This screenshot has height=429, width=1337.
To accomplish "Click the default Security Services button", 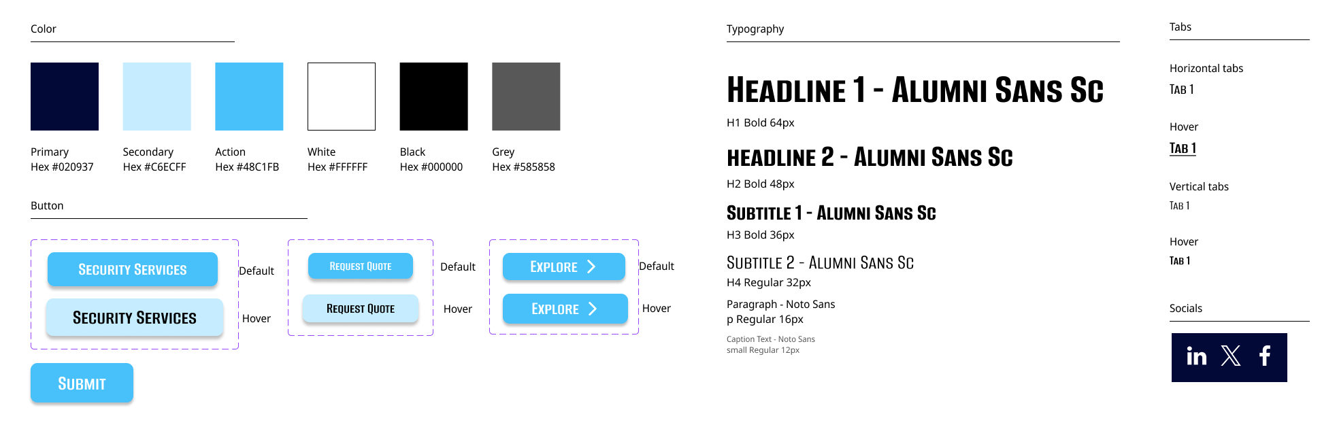I will [x=133, y=269].
